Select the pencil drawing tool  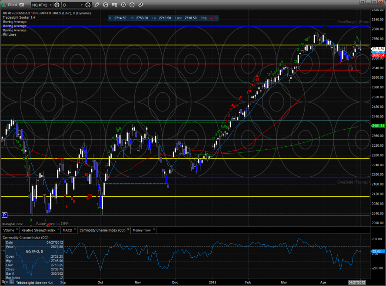[96, 5]
